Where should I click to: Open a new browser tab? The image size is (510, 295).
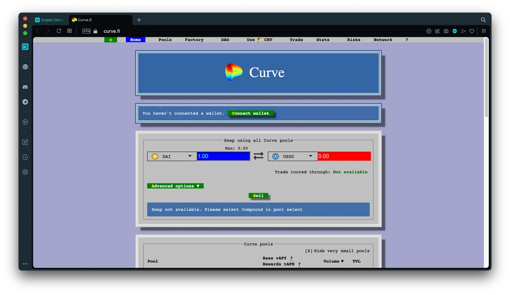pos(139,20)
